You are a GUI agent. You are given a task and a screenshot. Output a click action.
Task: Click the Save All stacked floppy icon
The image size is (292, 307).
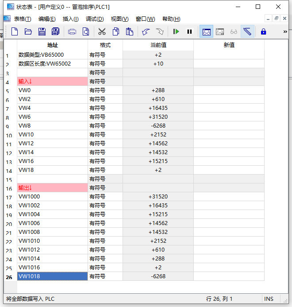tap(55, 31)
